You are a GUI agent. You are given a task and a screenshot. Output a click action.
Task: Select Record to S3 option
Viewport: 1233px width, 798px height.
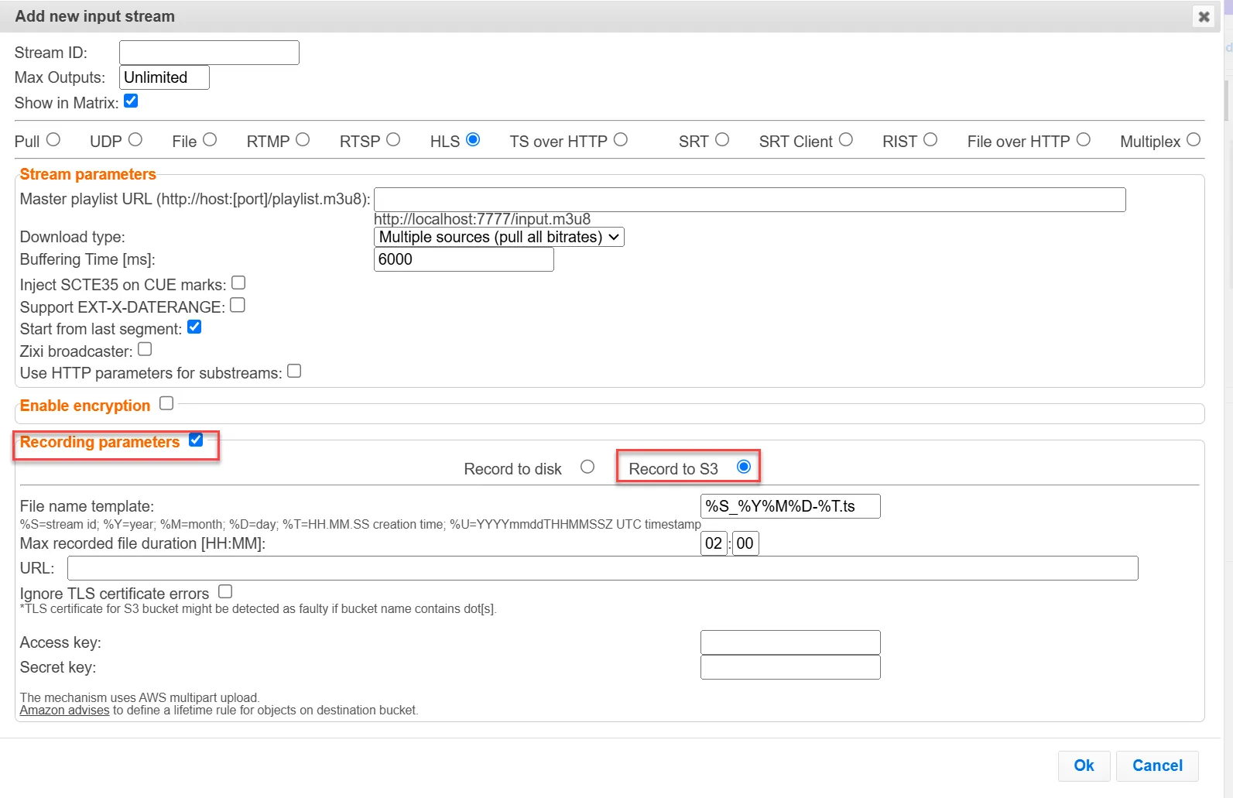[744, 467]
